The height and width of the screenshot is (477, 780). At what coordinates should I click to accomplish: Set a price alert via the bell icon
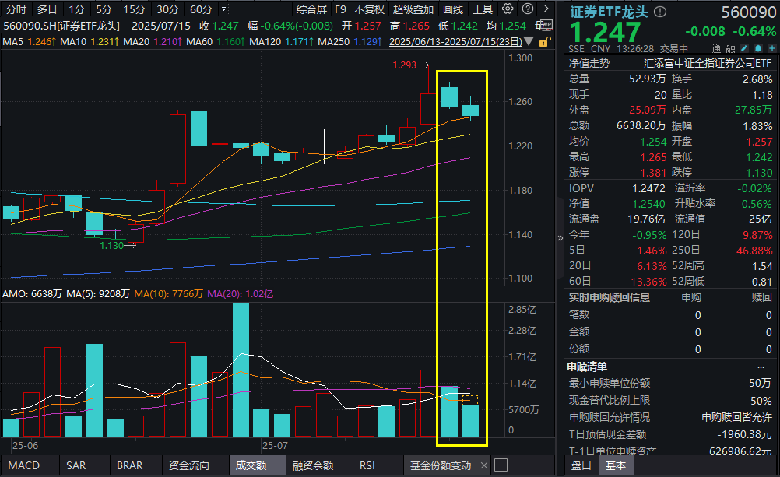click(757, 47)
